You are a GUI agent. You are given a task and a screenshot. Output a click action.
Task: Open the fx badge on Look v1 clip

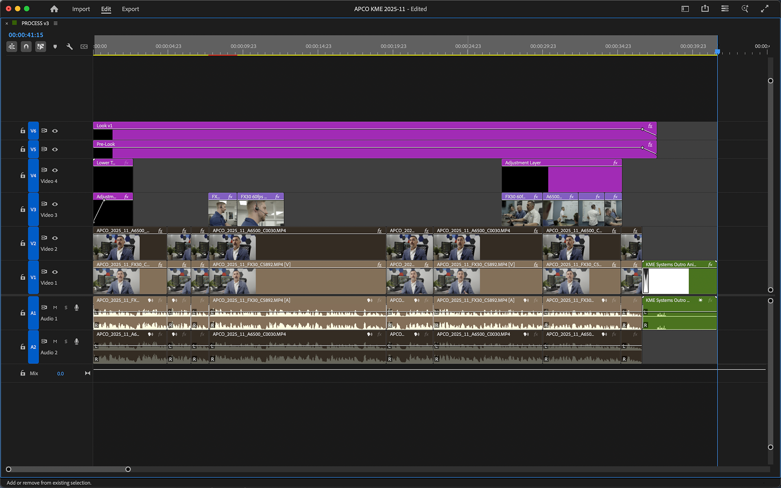click(650, 126)
